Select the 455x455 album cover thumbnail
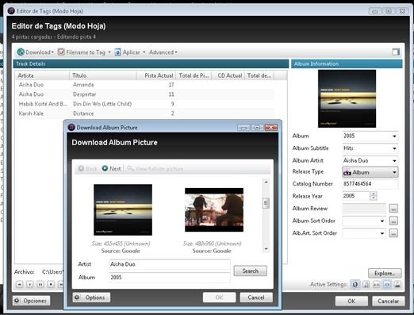This screenshot has width=414, height=315. (123, 209)
